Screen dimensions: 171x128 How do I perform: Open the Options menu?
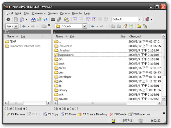(x=65, y=13)
